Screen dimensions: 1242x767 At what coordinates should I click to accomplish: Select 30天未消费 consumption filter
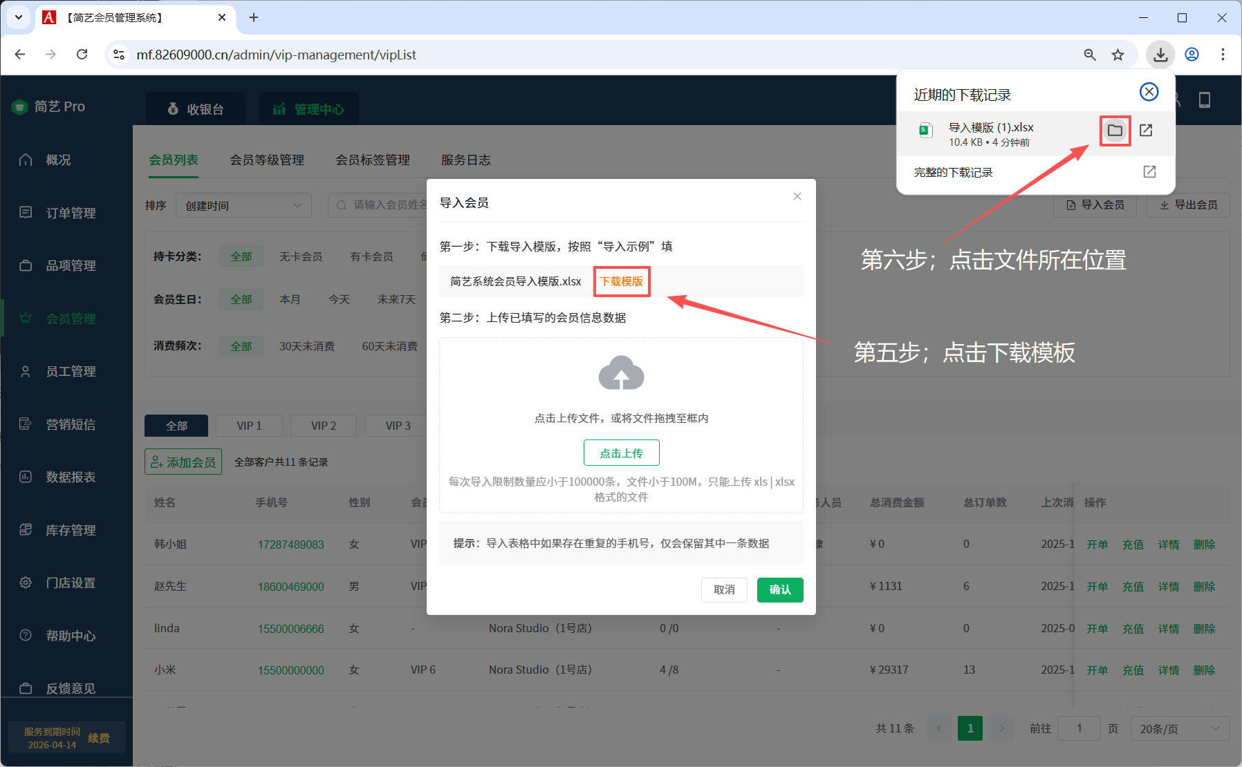point(306,346)
